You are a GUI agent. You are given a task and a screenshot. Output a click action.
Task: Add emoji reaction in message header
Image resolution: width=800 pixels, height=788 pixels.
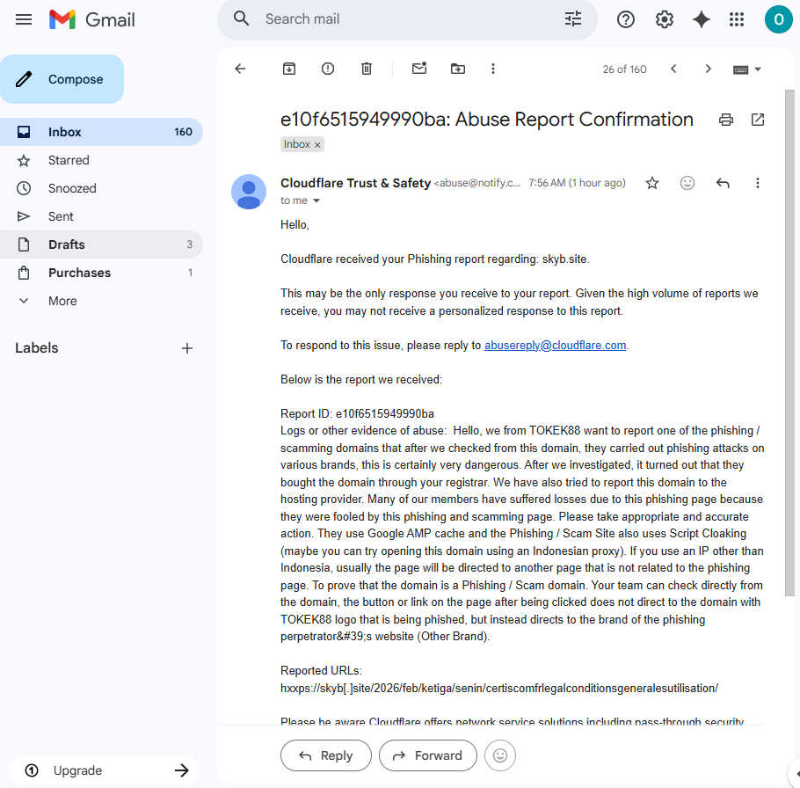coord(687,183)
